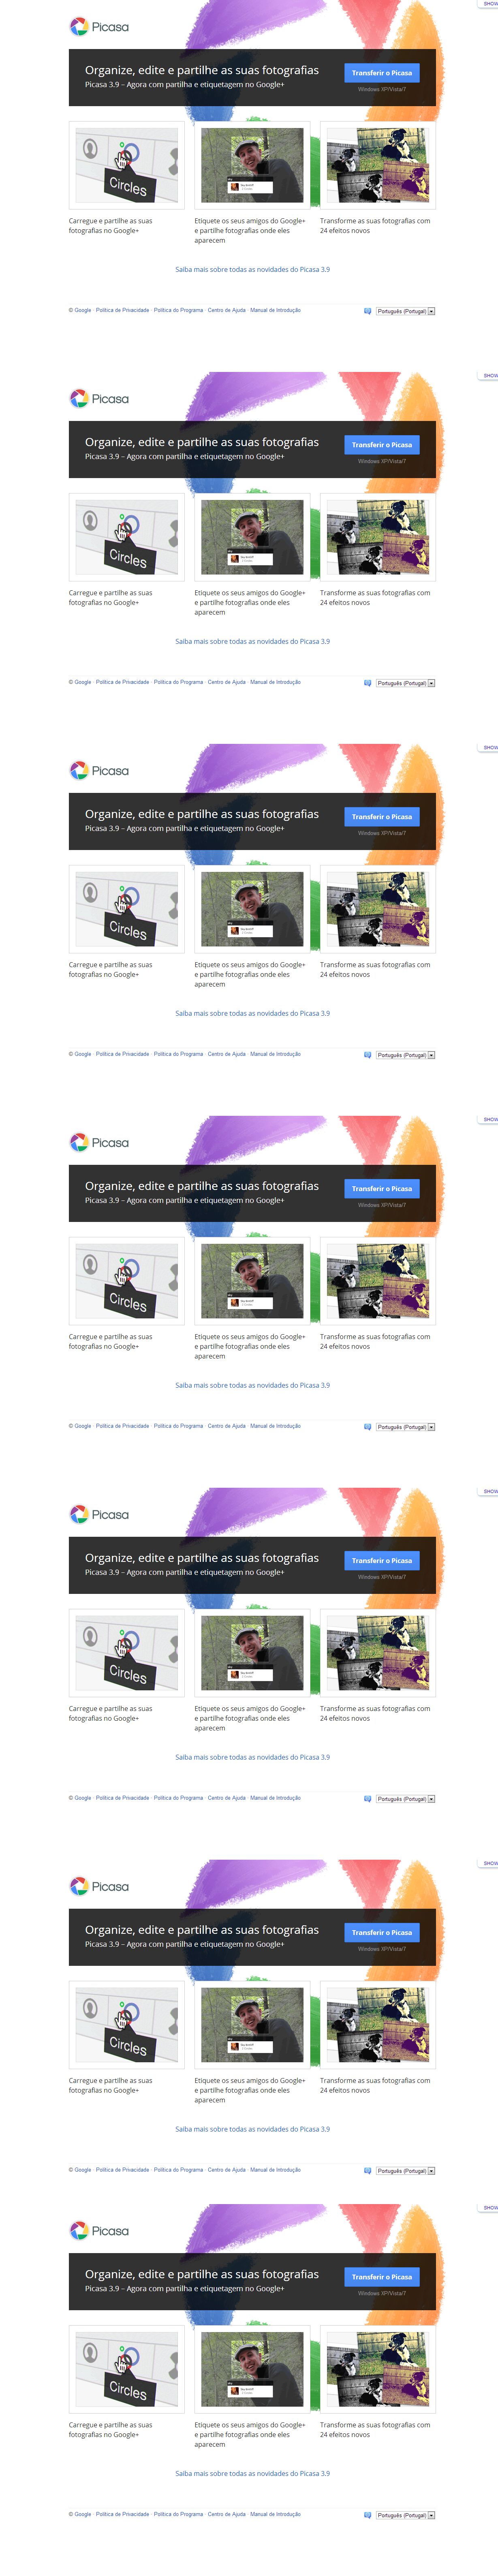This screenshot has width=498, height=2576.
Task: Open Política de Privacidade in the bottom page copy
Action: (122, 2514)
